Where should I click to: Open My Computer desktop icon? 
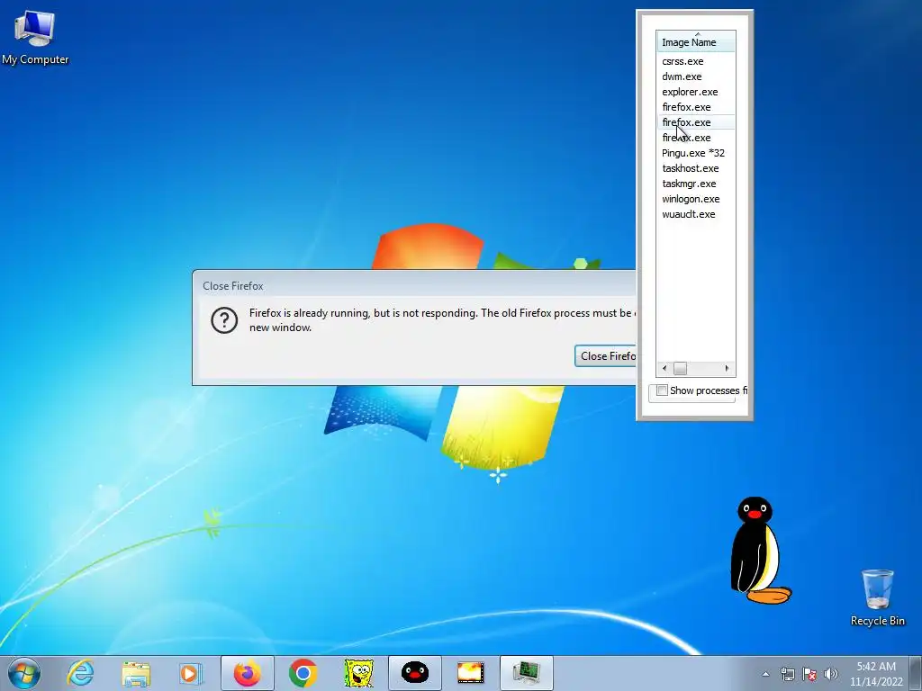pos(35,38)
